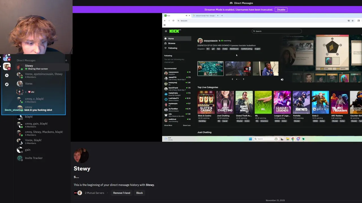The height and width of the screenshot is (203, 362).
Task: Click the Add a Server plus icon
Action: [7, 75]
